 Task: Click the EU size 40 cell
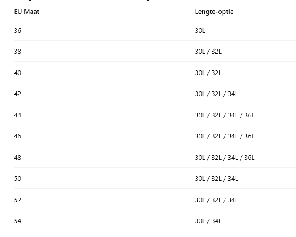click(18, 73)
